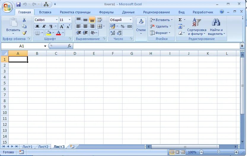The height and width of the screenshot is (156, 247).
Task: Open the Общий number format dropdown
Action: point(130,20)
